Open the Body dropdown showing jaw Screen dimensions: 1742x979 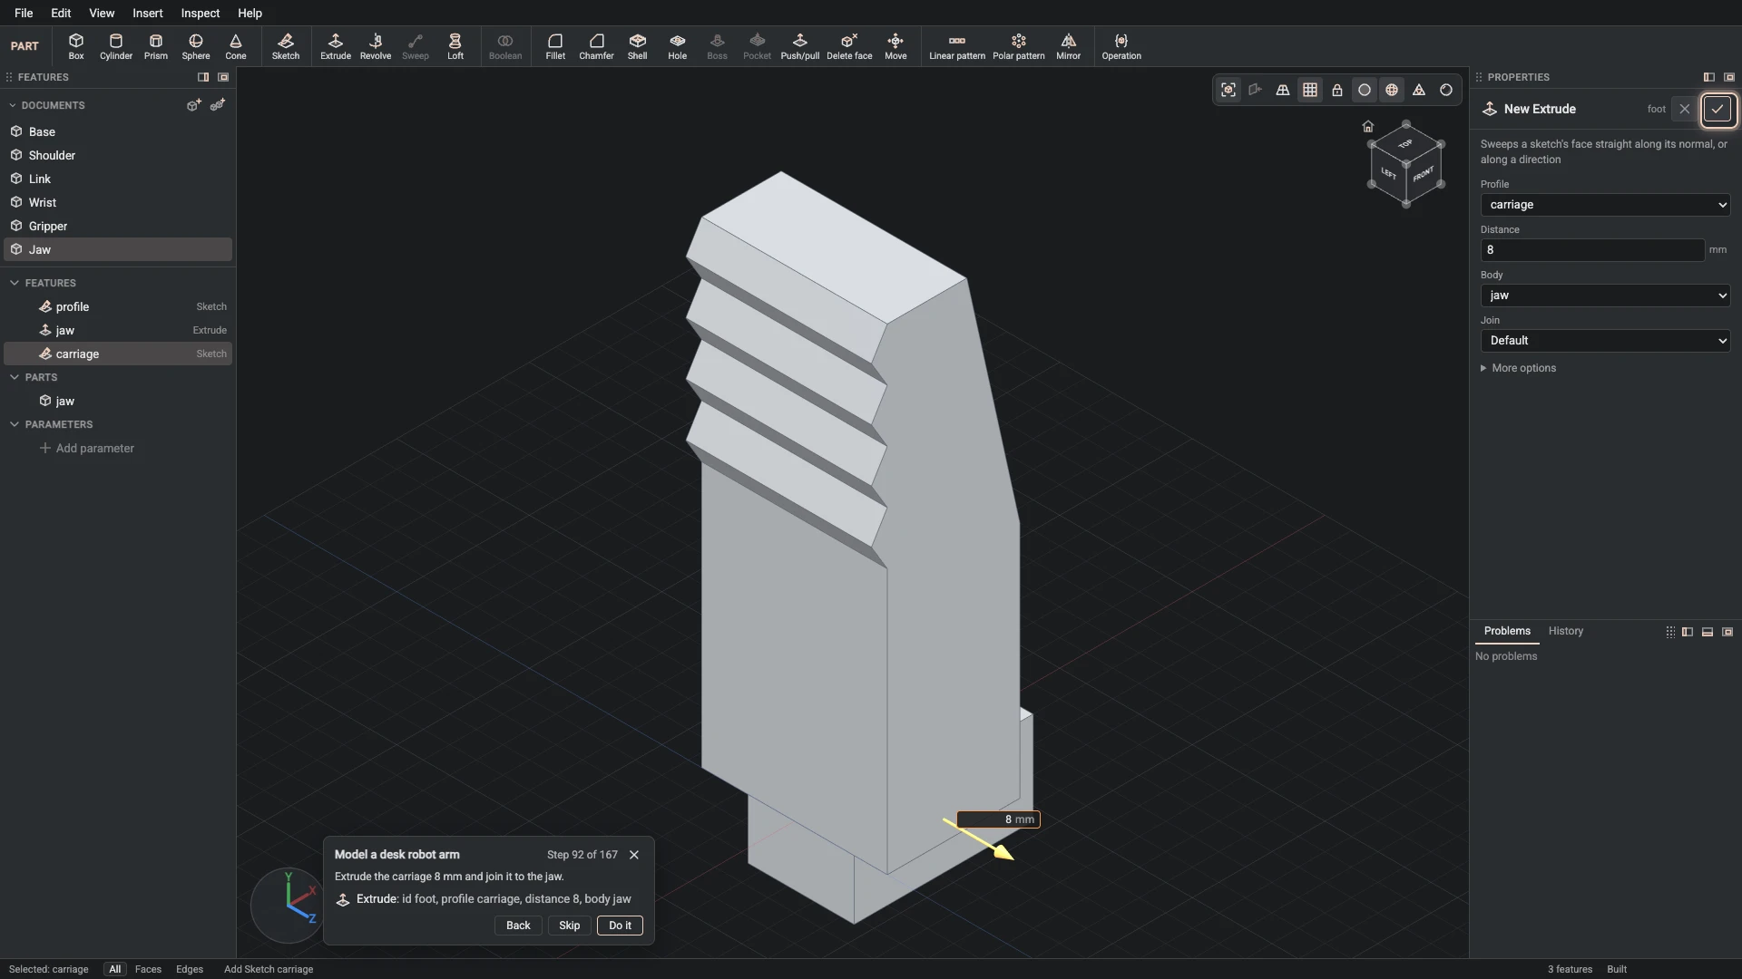(x=1605, y=296)
